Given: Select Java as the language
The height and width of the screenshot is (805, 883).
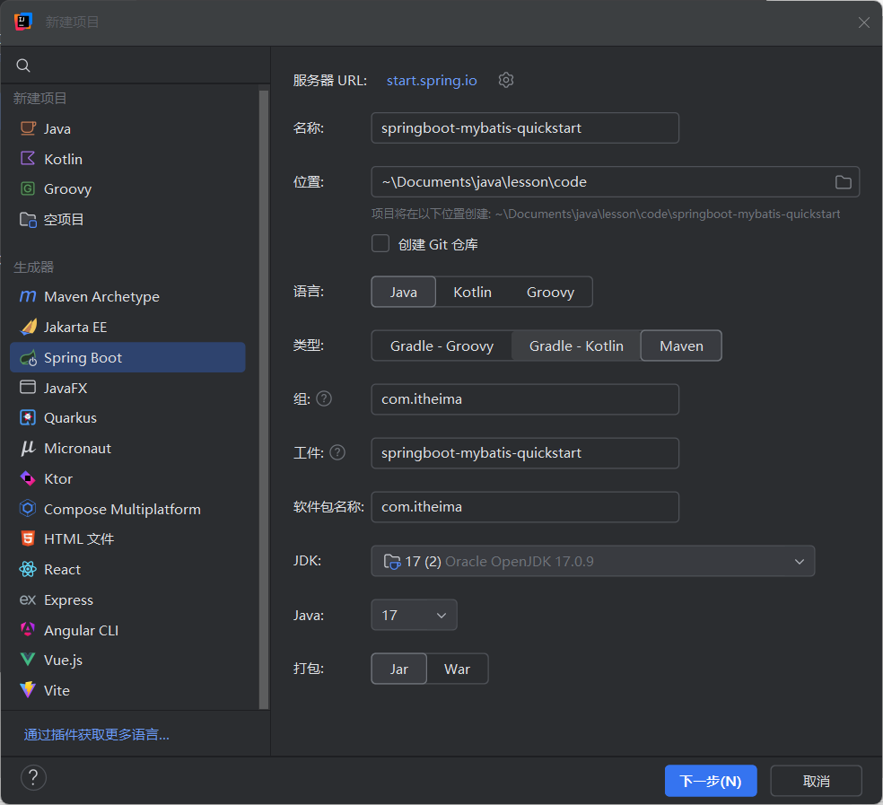Looking at the screenshot, I should click(x=403, y=292).
